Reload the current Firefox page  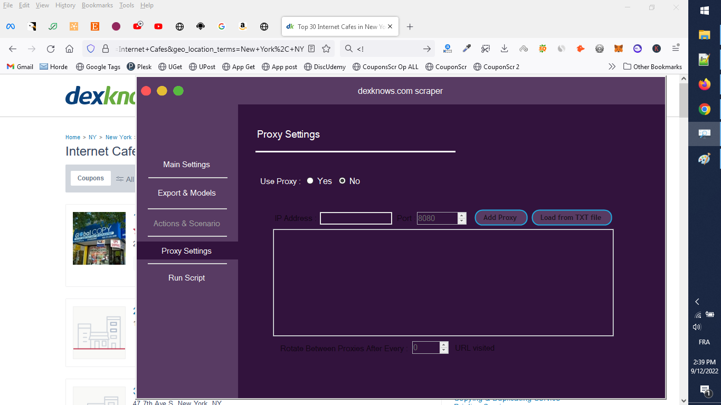coord(51,49)
